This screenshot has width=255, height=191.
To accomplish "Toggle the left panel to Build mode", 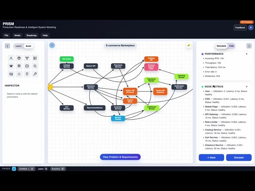I will tap(28, 46).
